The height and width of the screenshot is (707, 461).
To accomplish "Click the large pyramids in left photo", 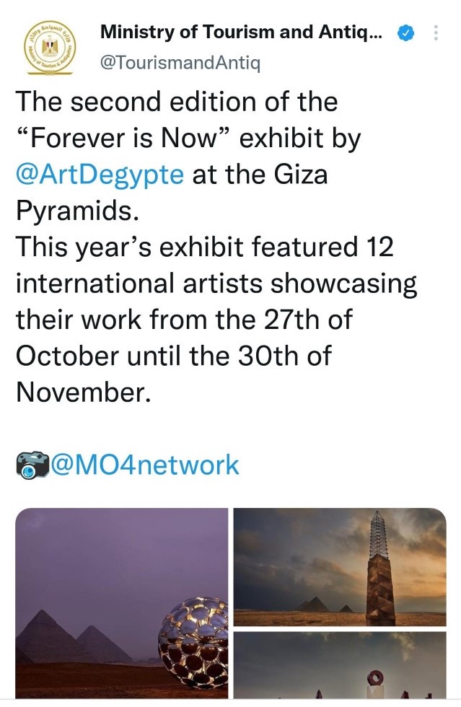I will click(72, 638).
